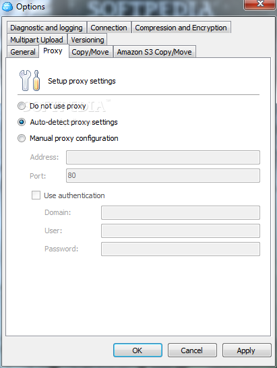Click the proxy Address input field

click(x=163, y=157)
